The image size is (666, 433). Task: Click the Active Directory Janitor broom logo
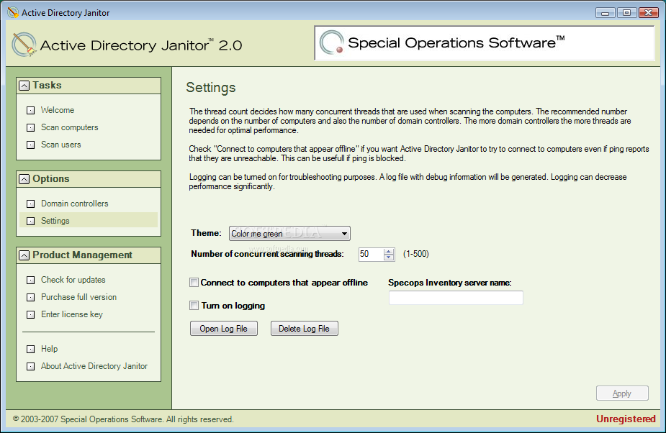tap(24, 45)
